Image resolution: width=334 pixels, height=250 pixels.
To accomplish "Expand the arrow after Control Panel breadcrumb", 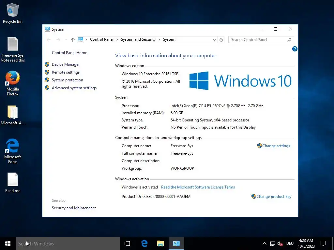I will [117, 39].
